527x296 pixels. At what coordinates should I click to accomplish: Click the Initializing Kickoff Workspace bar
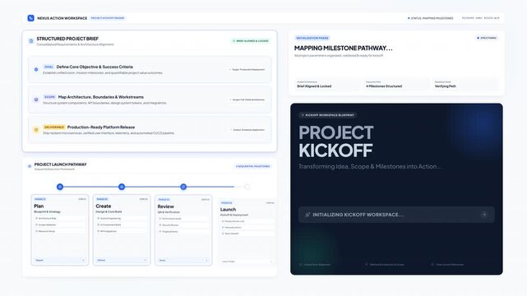point(396,215)
